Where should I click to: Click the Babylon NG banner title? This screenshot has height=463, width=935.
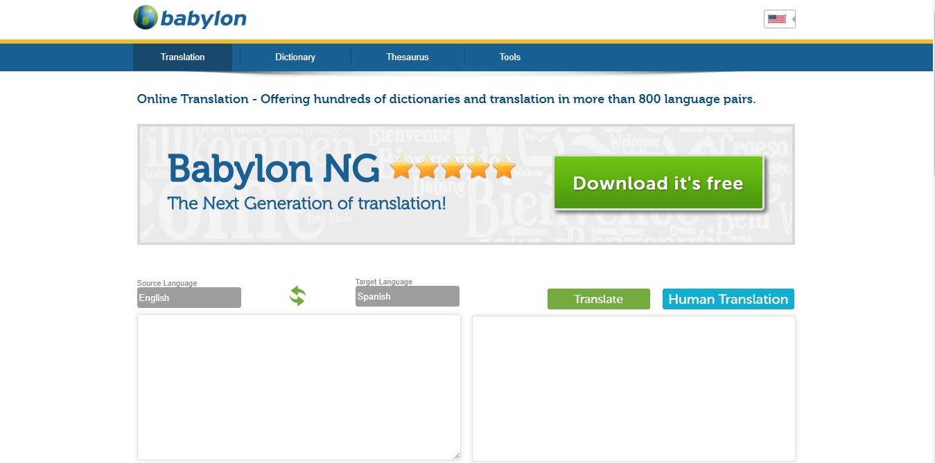point(274,168)
